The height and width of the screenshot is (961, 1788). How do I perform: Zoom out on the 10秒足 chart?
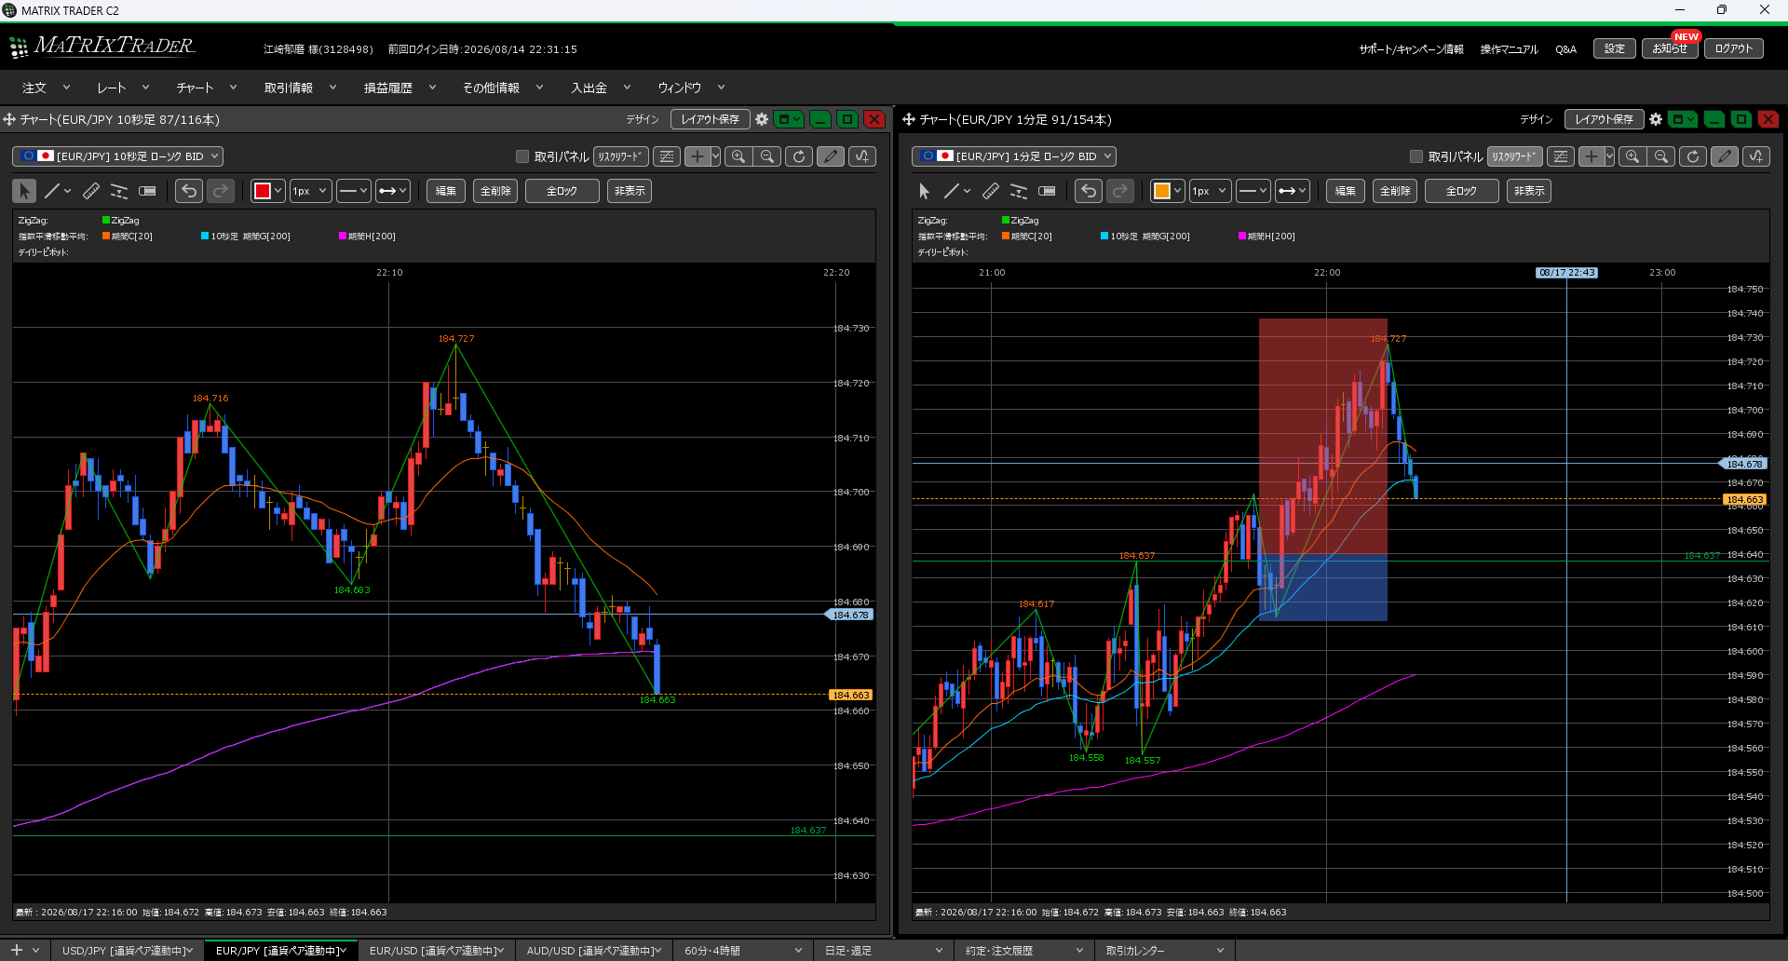(x=767, y=156)
